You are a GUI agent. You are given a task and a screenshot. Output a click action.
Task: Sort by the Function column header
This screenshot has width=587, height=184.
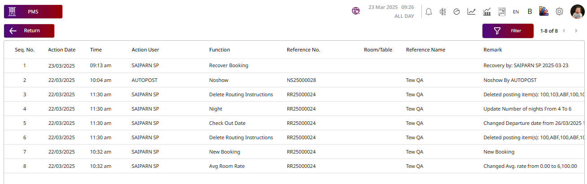pyautogui.click(x=219, y=50)
